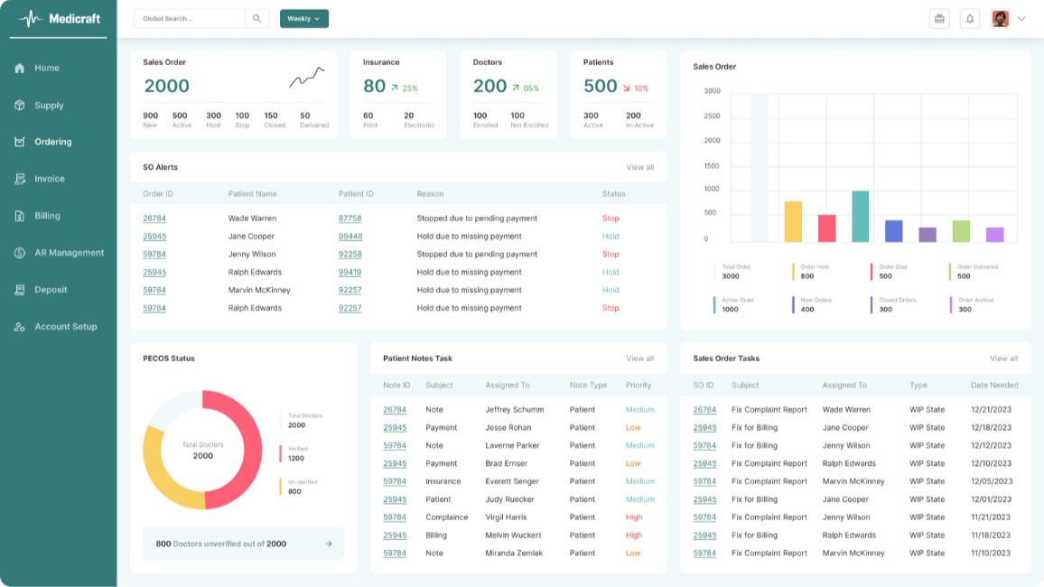1044x587 pixels.
Task: Open AR Management dollar icon
Action: (x=20, y=253)
